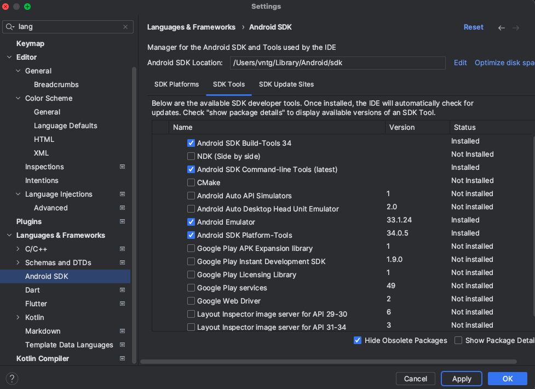The height and width of the screenshot is (389, 535).
Task: Open Language Defaults settings
Action: 66,125
